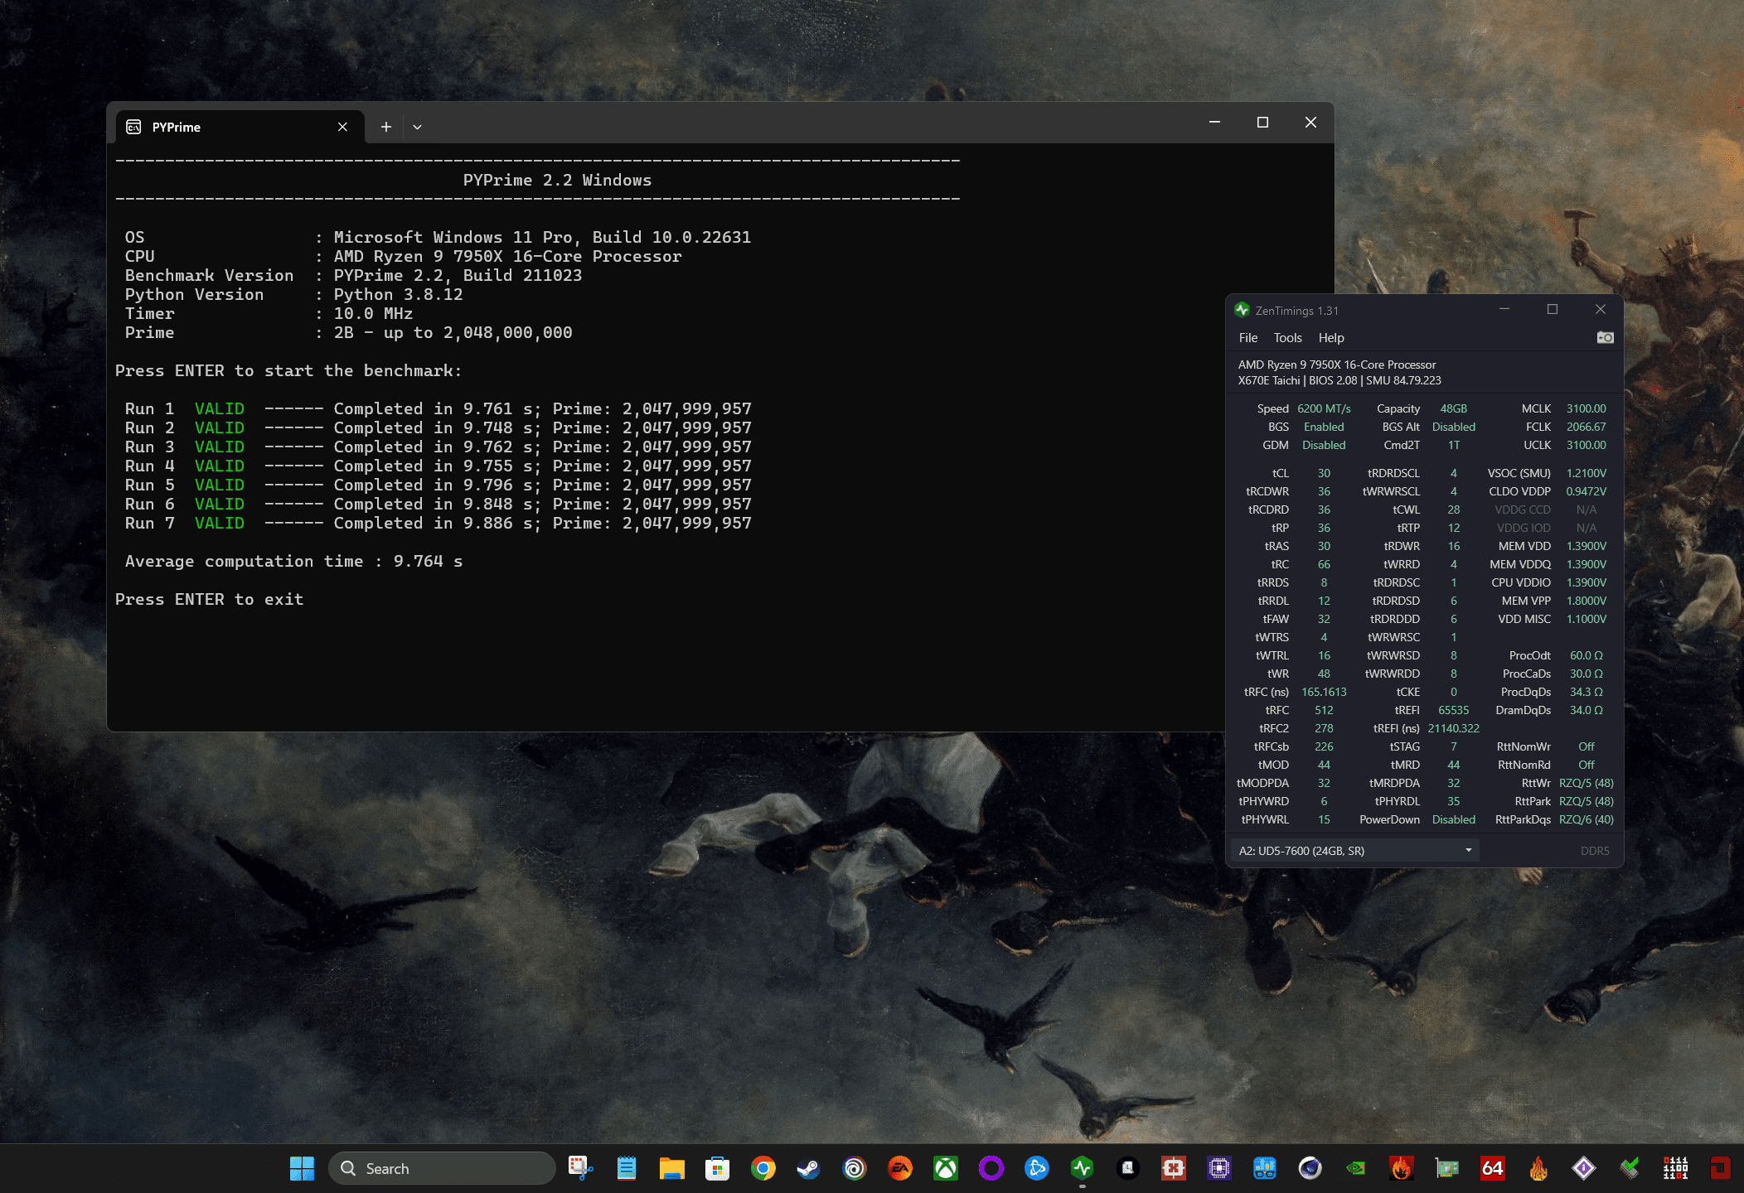Open the AIDA64 taskbar icon

tap(1492, 1168)
